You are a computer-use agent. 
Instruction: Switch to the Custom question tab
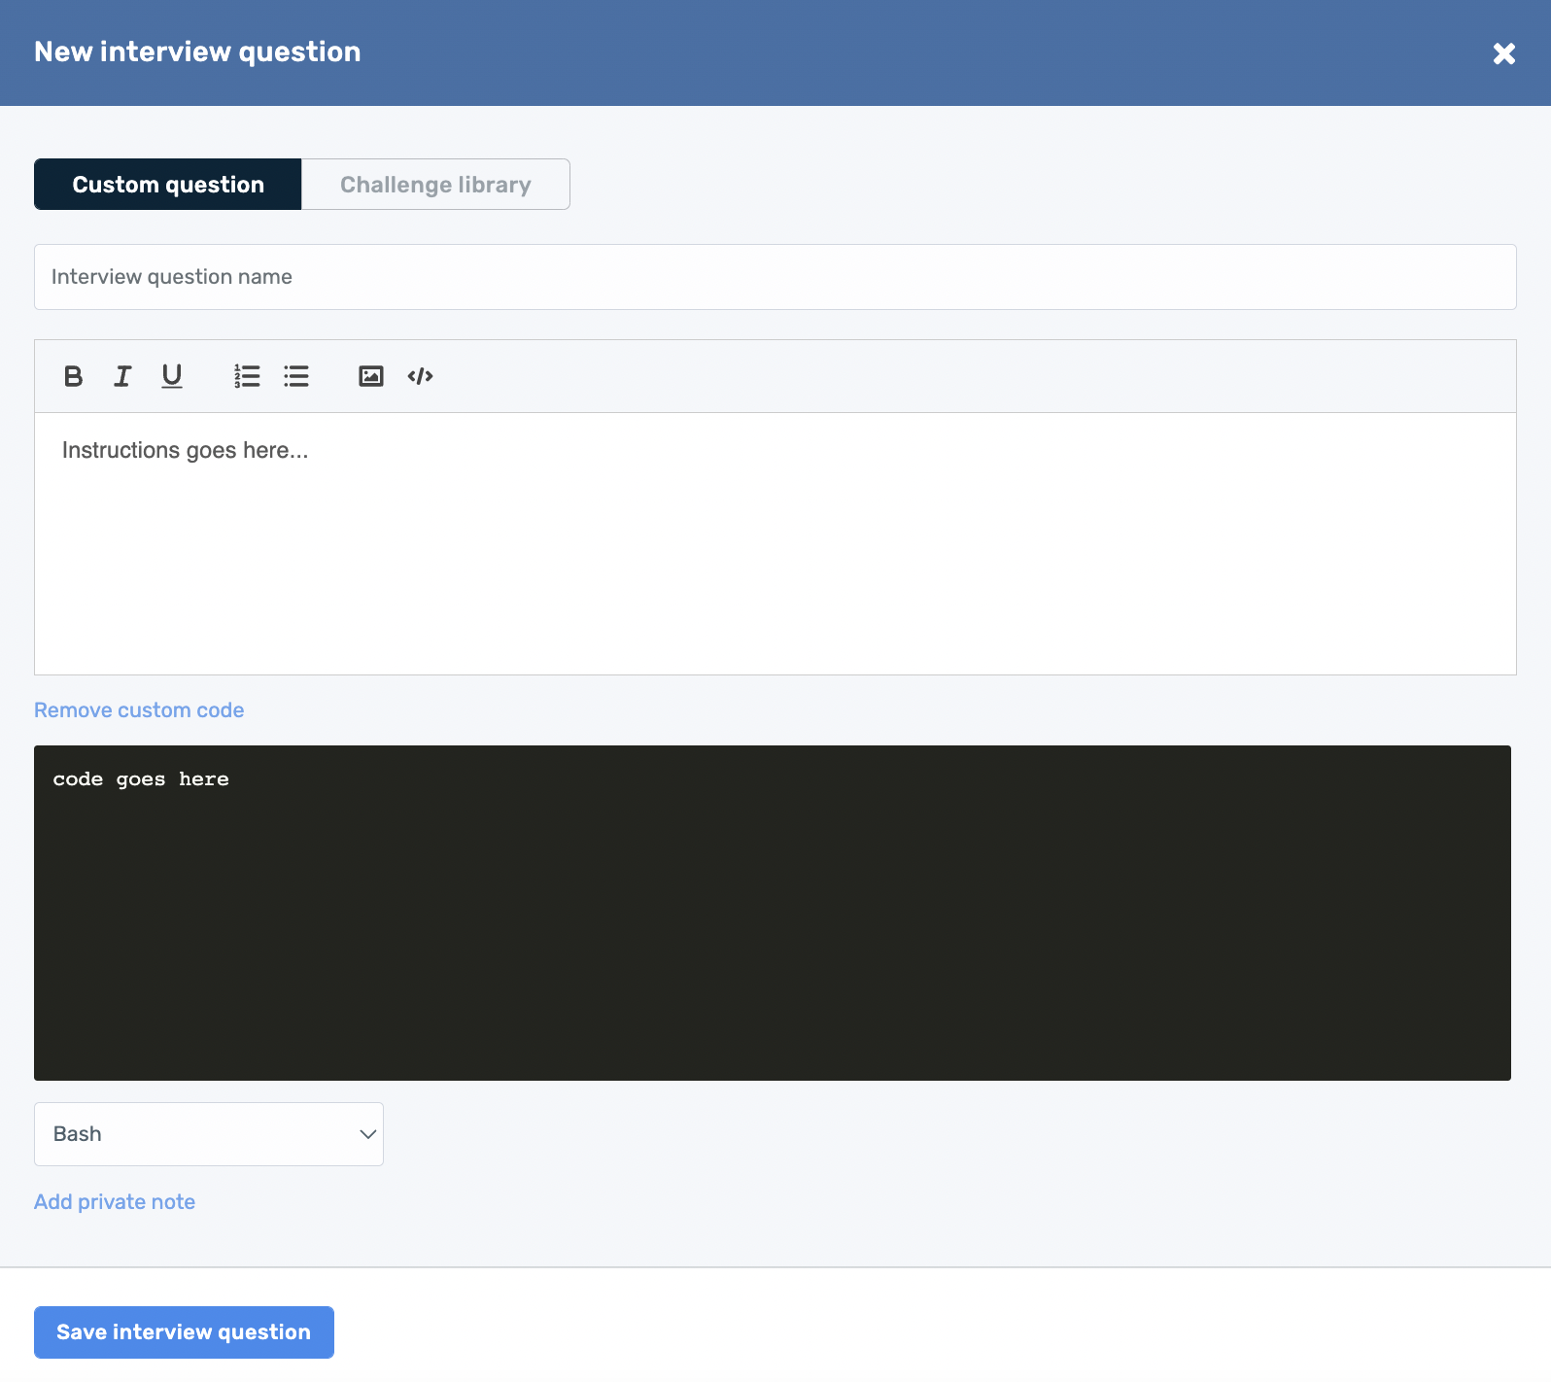[168, 185]
